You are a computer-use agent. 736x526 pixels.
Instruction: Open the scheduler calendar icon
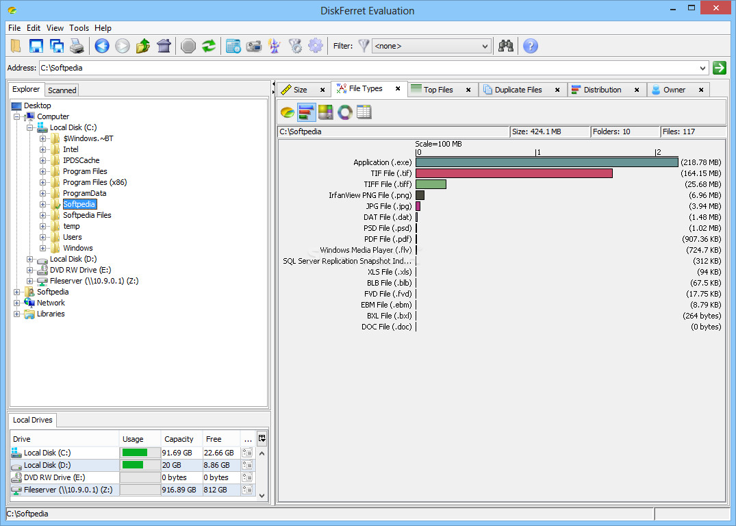click(233, 46)
